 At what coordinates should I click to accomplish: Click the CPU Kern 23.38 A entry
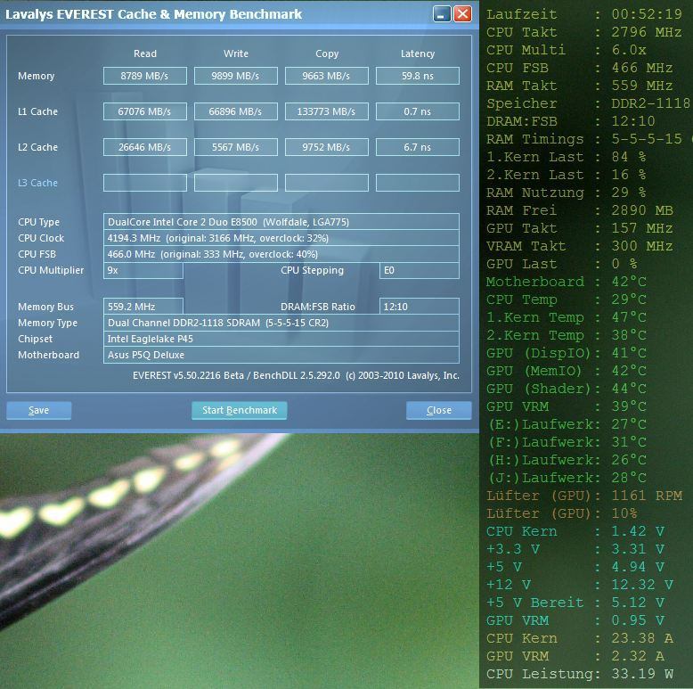[x=580, y=638]
